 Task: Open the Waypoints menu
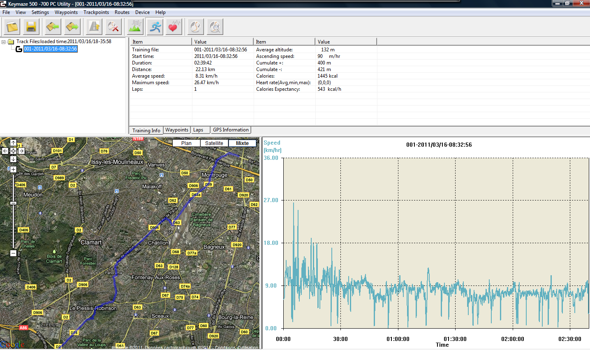(66, 12)
